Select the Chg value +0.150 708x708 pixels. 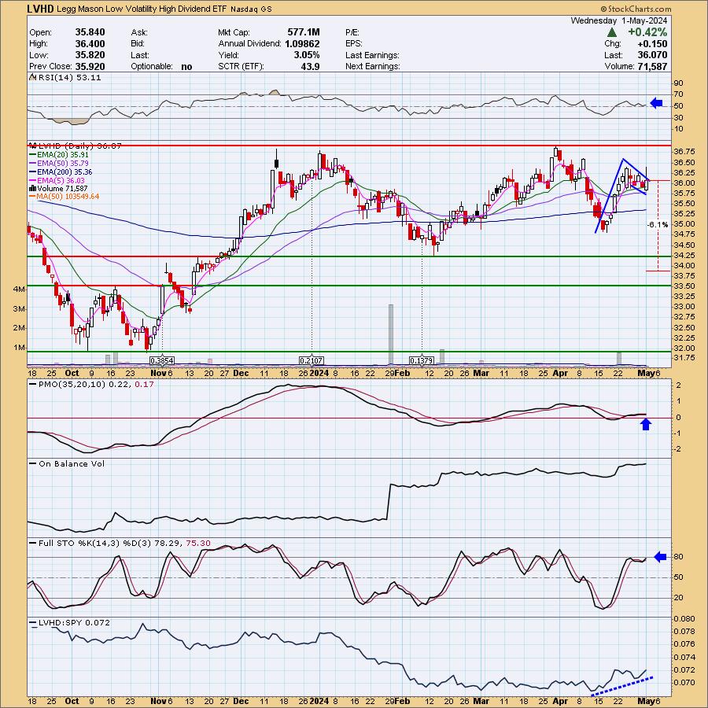[x=652, y=44]
